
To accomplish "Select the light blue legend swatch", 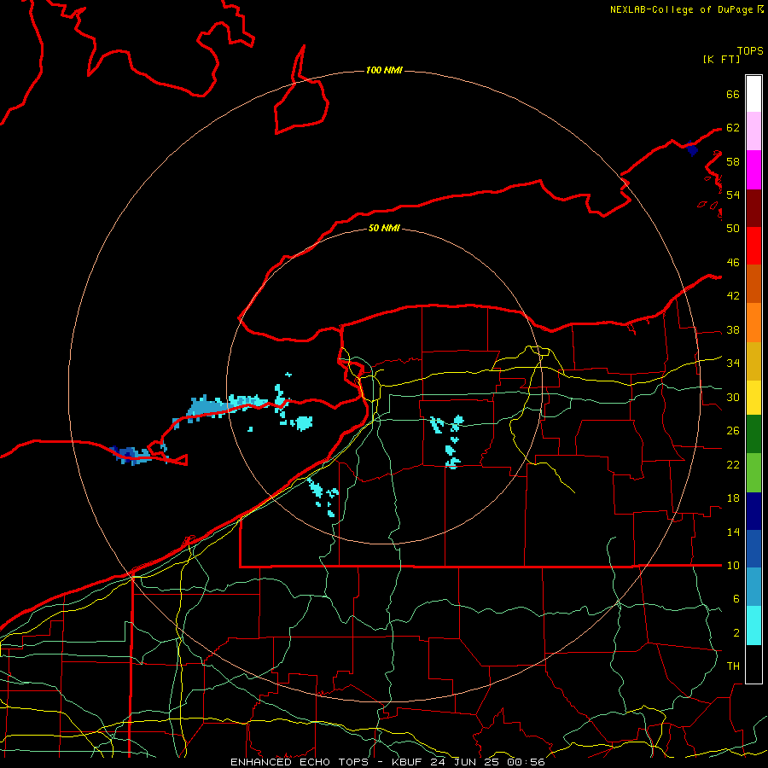I will (x=753, y=587).
